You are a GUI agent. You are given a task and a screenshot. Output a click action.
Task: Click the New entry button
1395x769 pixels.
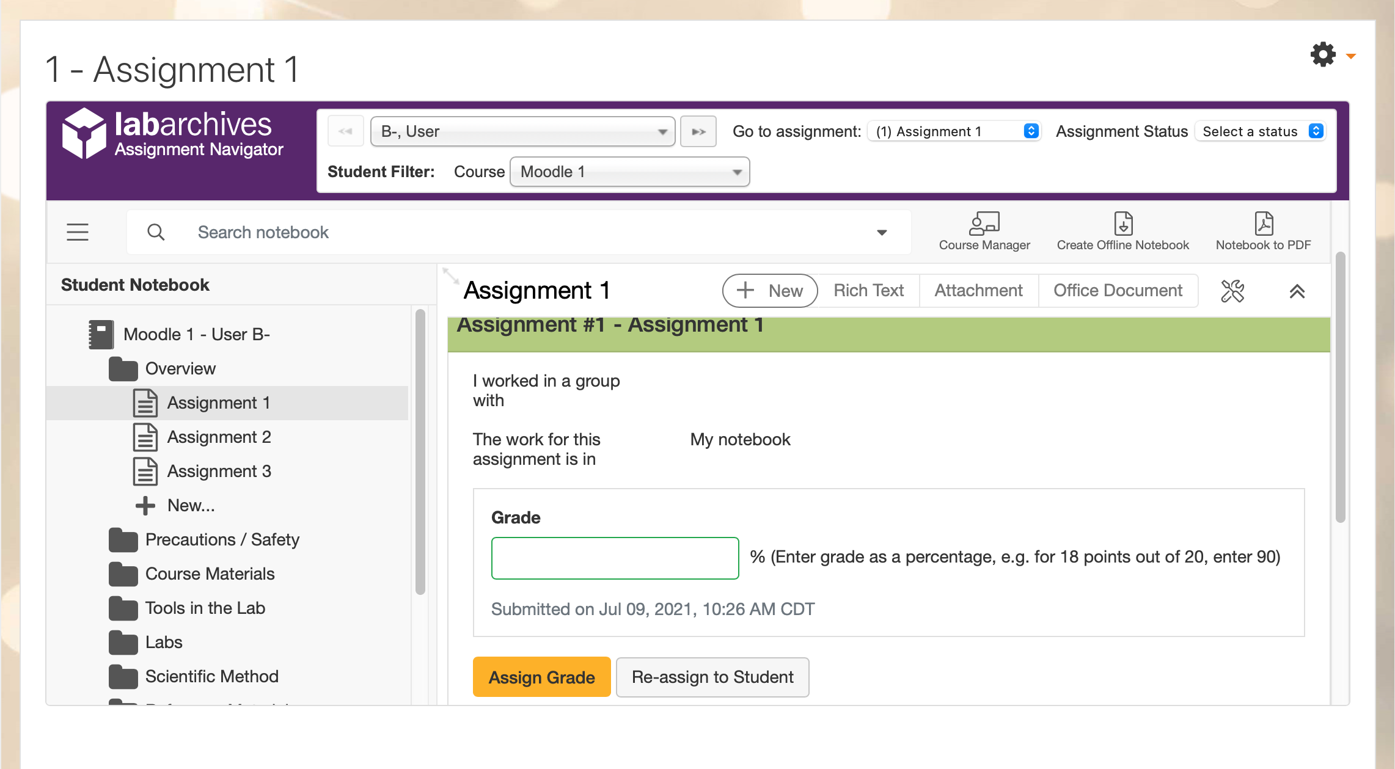point(770,291)
